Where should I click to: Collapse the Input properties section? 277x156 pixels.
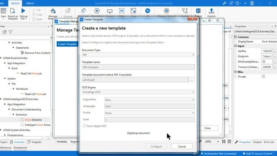235,46
